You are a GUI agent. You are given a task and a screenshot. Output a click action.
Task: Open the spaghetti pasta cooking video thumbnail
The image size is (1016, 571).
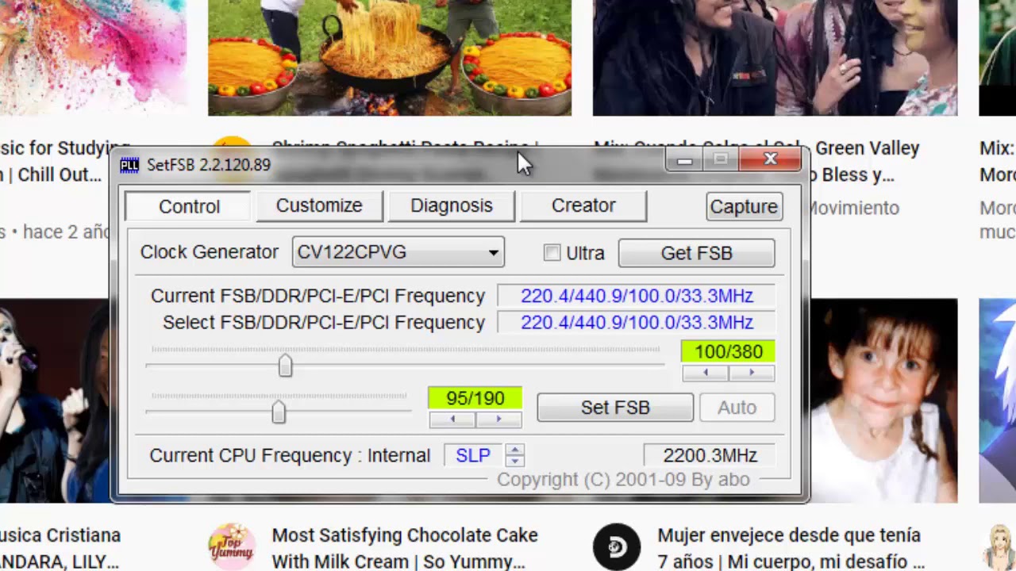click(390, 58)
